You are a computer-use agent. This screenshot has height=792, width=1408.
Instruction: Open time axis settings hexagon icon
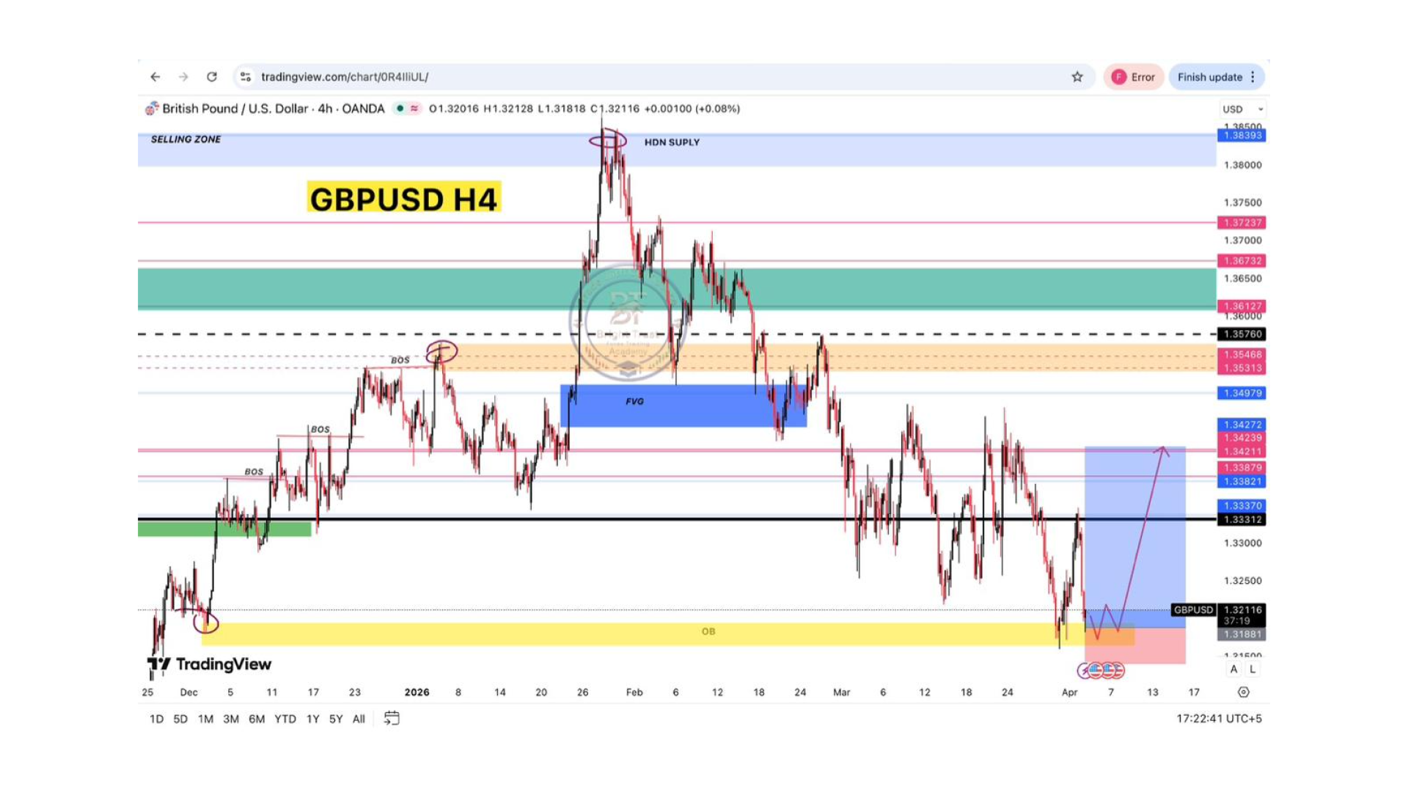[1243, 692]
